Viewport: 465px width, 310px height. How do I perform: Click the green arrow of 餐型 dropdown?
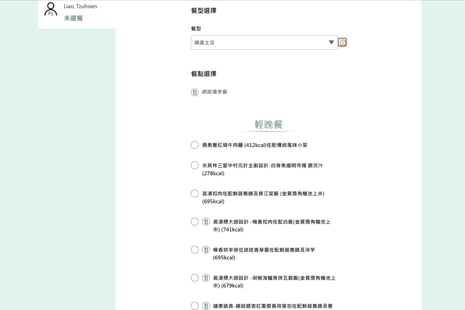(x=331, y=43)
